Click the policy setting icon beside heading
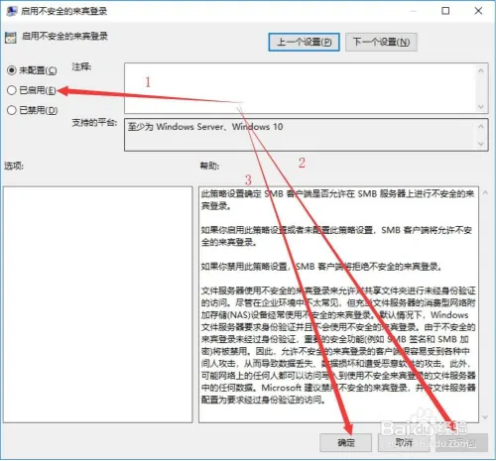 [11, 38]
